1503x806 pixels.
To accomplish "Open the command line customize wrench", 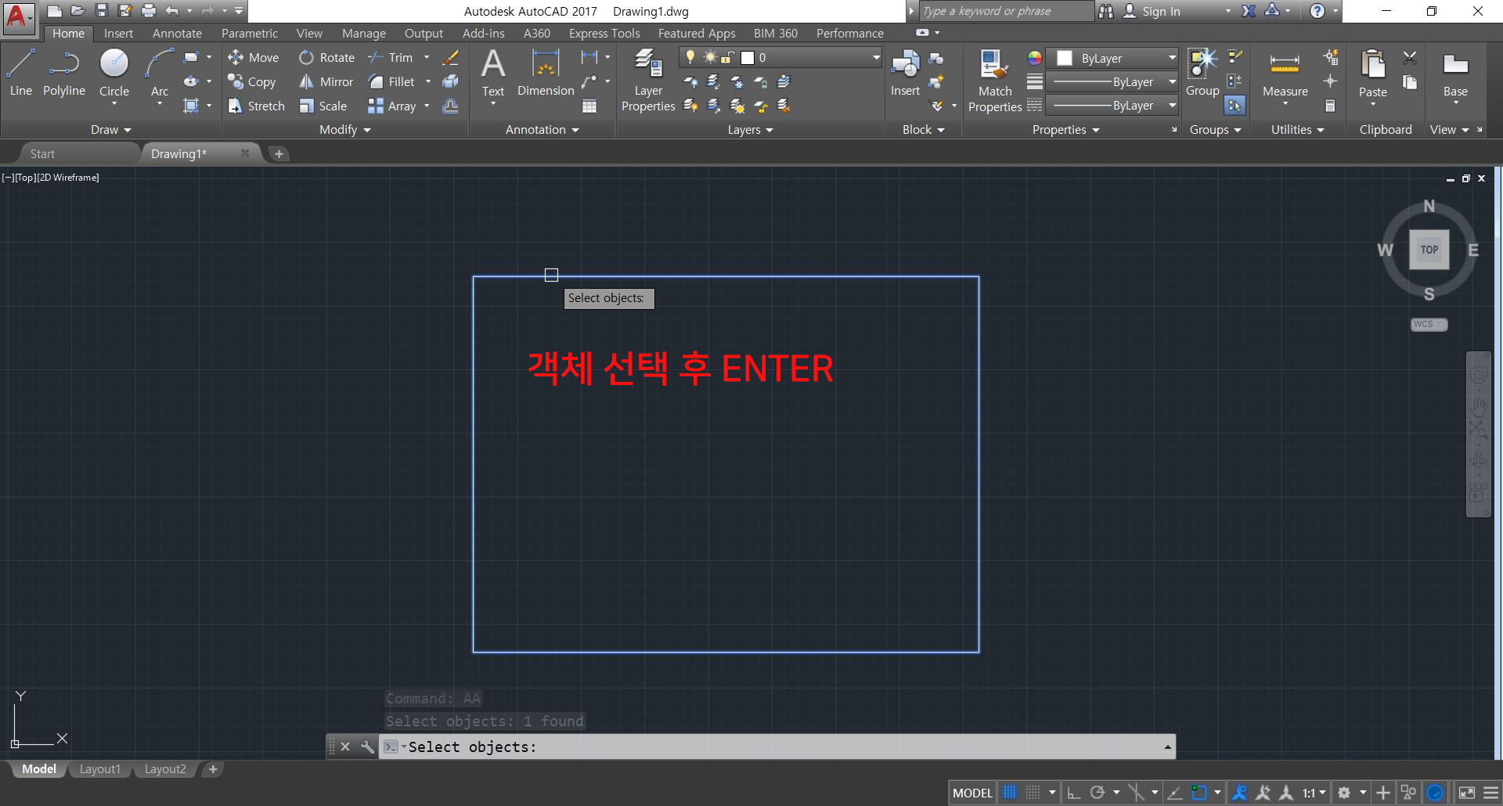I will (x=366, y=747).
